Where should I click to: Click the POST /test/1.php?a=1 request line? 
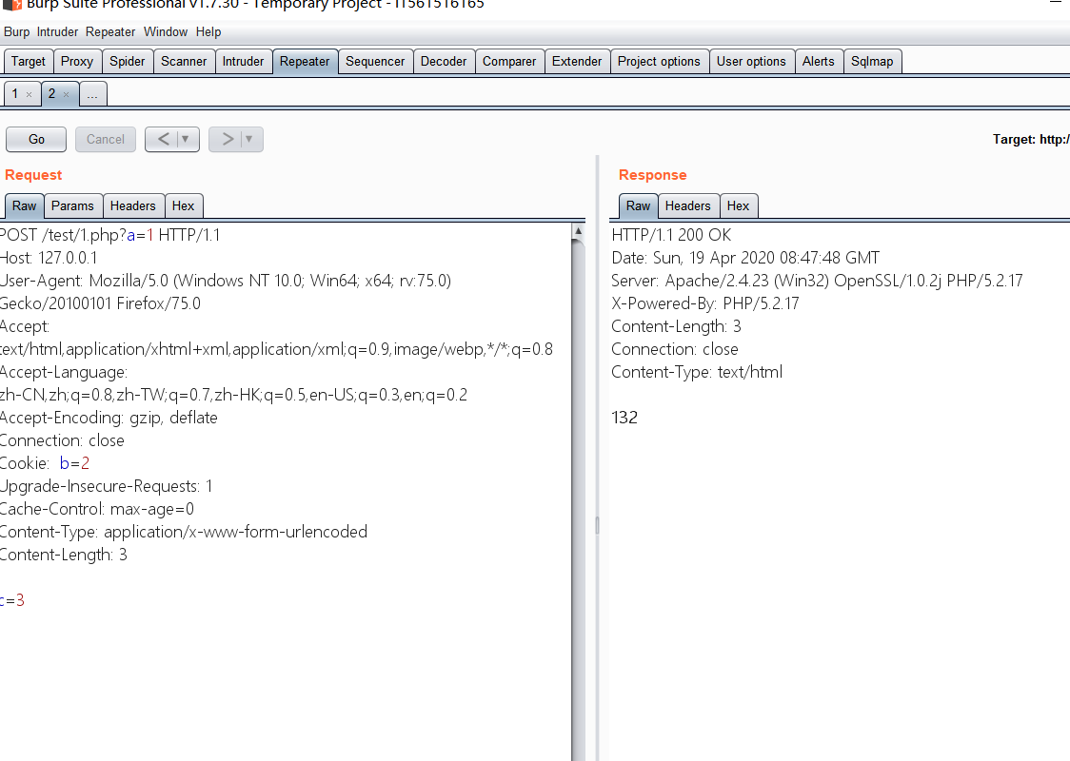pyautogui.click(x=109, y=235)
